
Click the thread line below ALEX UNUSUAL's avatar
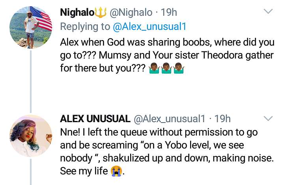[x=31, y=173]
